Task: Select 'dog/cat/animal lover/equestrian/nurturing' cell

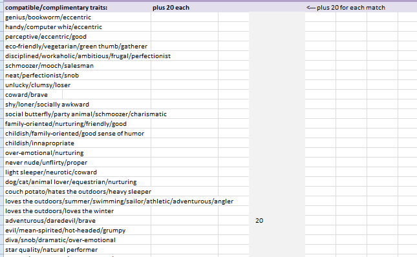Action: point(70,182)
